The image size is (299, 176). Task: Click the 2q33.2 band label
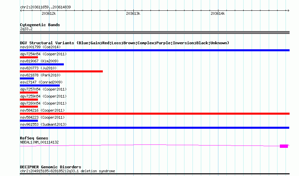pyautogui.click(x=26, y=29)
